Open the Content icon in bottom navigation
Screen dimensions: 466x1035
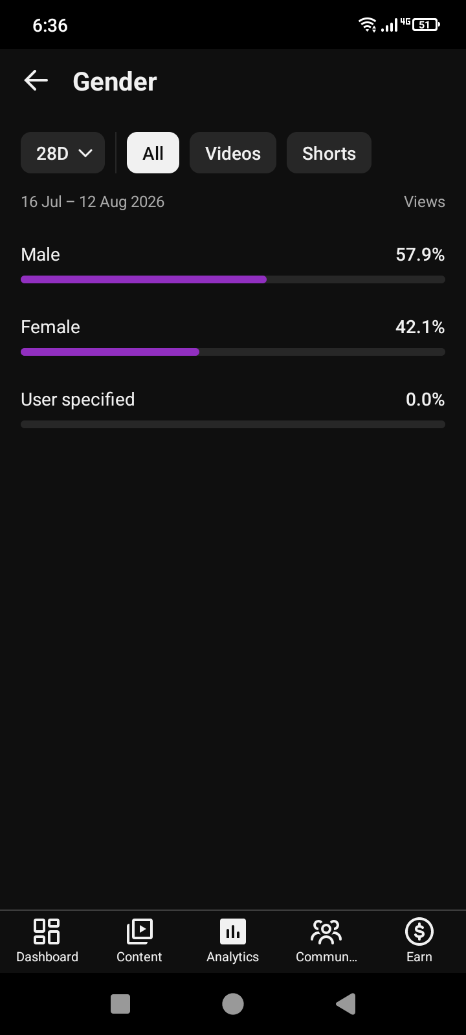pos(139,931)
